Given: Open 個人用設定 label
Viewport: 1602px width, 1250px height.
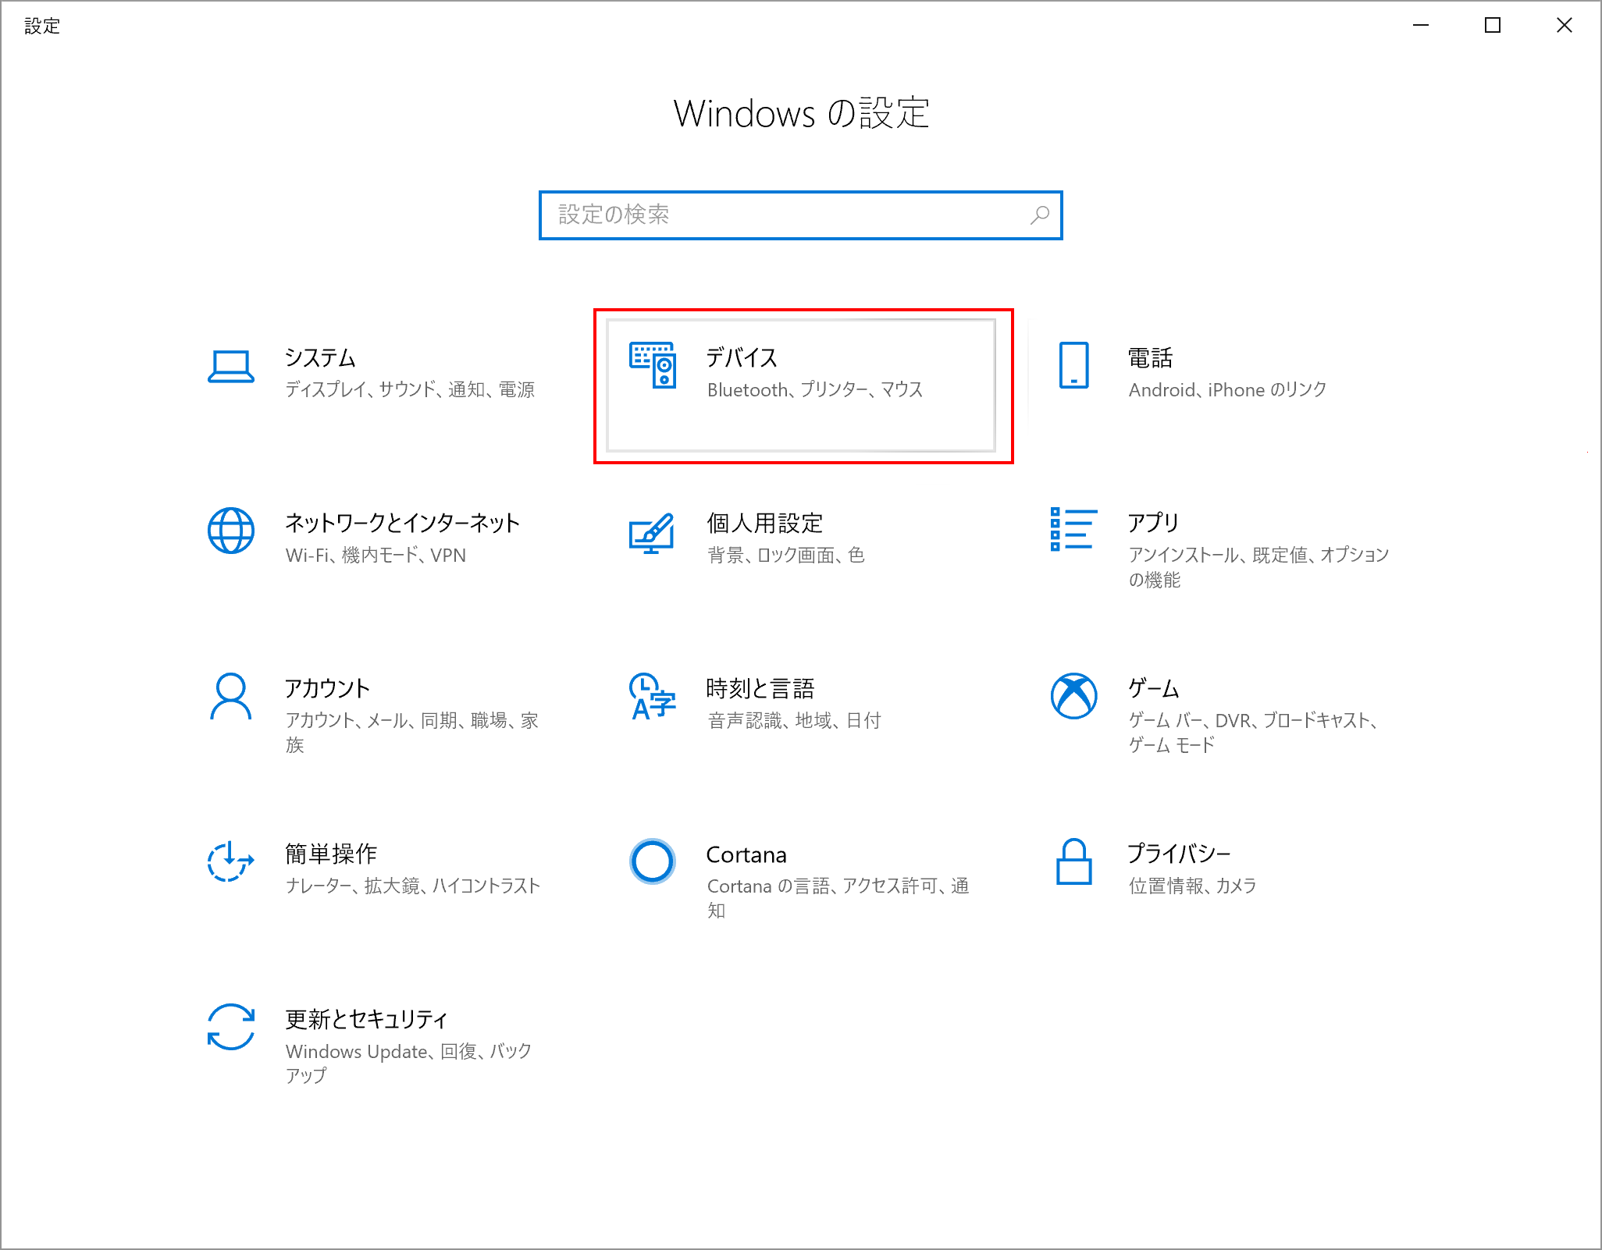Looking at the screenshot, I should click(765, 524).
